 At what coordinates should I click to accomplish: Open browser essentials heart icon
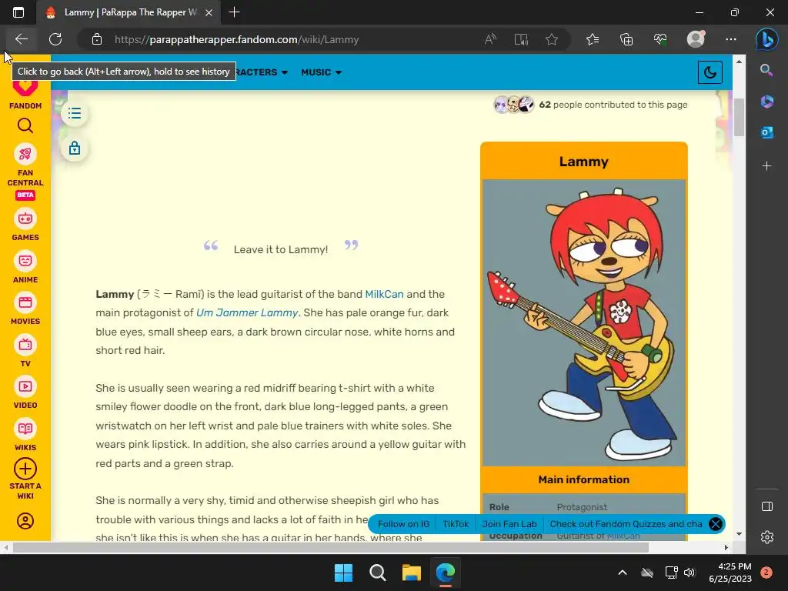click(660, 39)
